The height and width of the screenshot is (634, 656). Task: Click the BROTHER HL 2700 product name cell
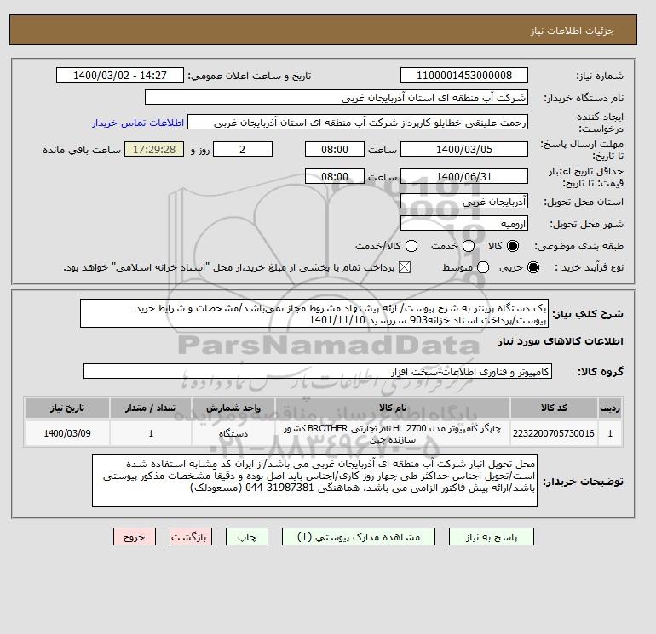coord(393,433)
